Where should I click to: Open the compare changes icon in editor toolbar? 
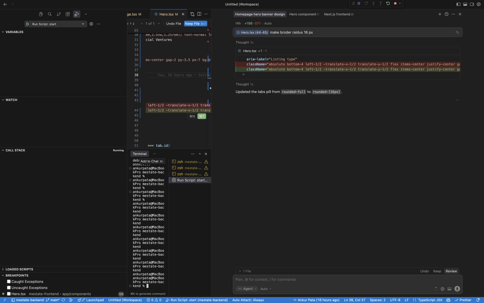tap(192, 14)
